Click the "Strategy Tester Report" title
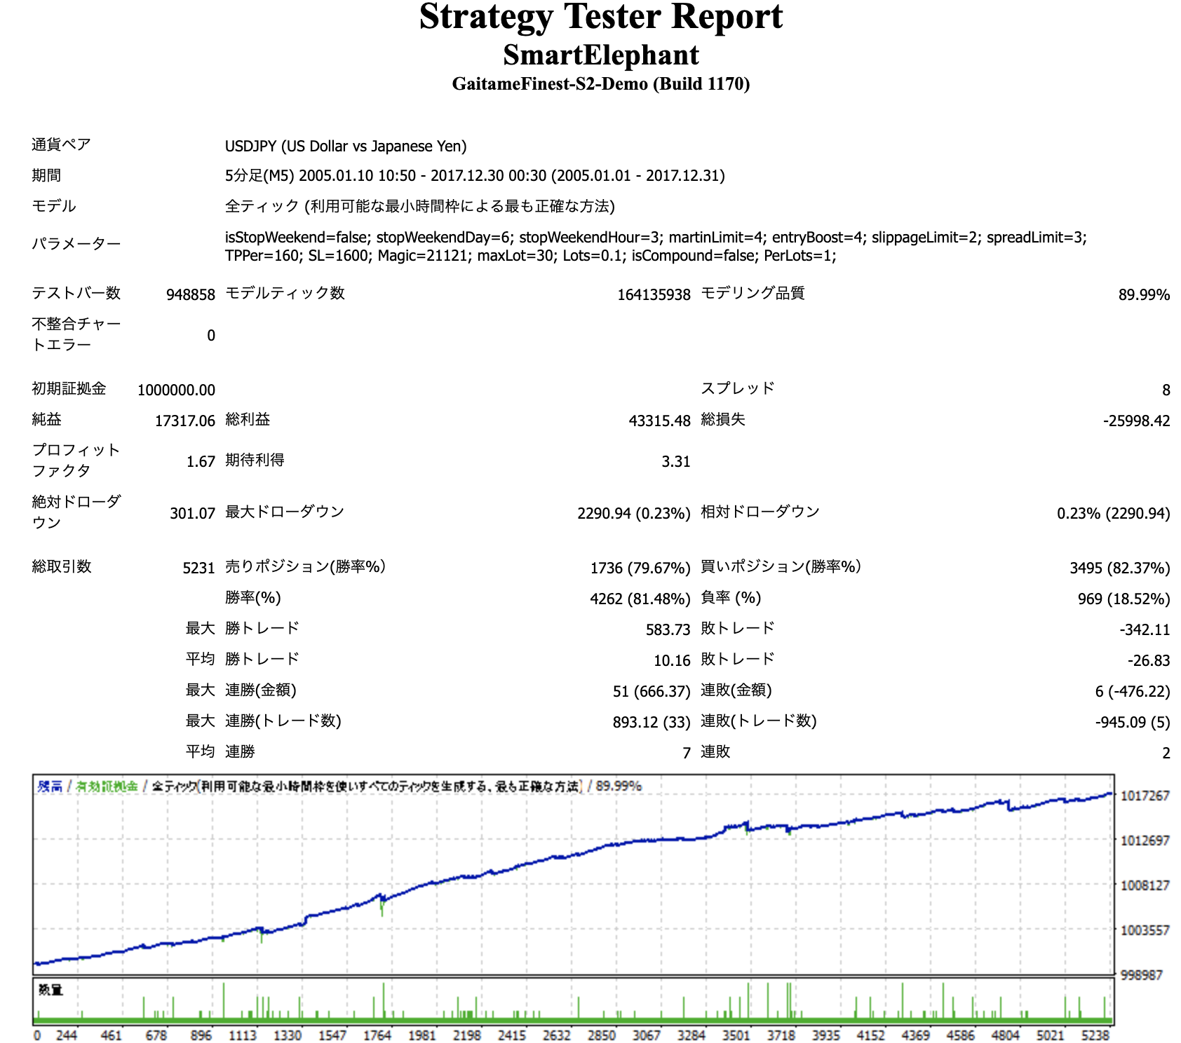The image size is (1181, 1043). pyautogui.click(x=600, y=17)
